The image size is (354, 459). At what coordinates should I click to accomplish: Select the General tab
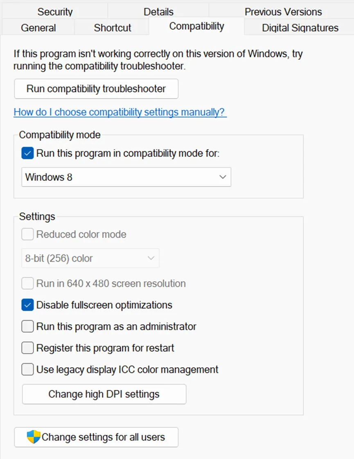[x=38, y=28]
